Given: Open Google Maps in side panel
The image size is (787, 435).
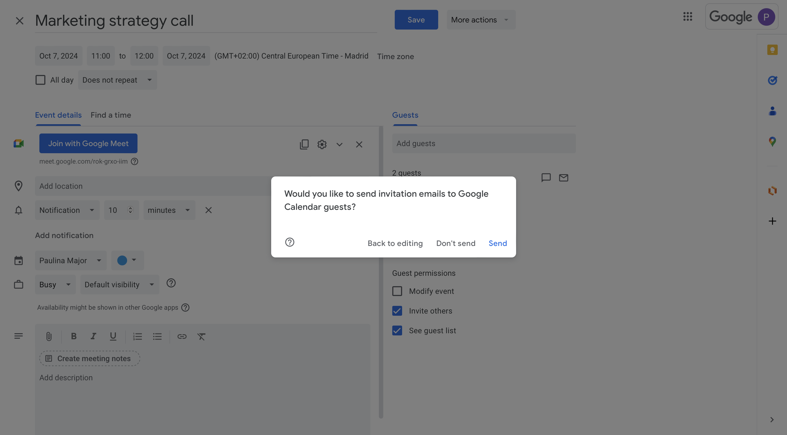Looking at the screenshot, I should pyautogui.click(x=772, y=141).
